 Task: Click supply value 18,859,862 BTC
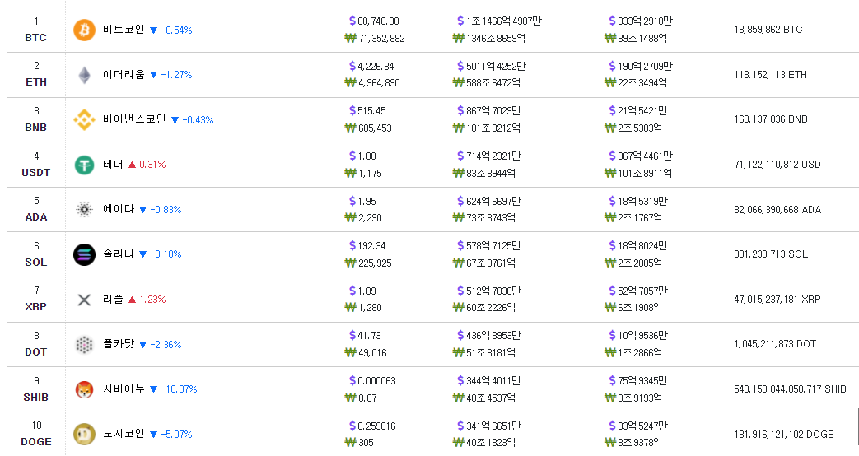[x=768, y=30]
